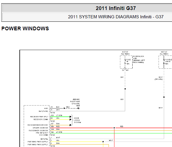Select the 'FUSE BLOCK (J/B)' label

(x=139, y=57)
